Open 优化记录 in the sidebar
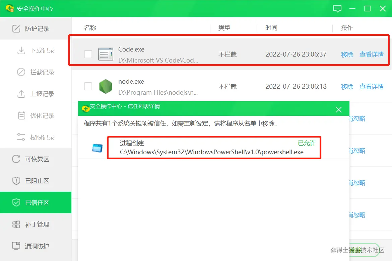The image size is (392, 261). (36, 116)
